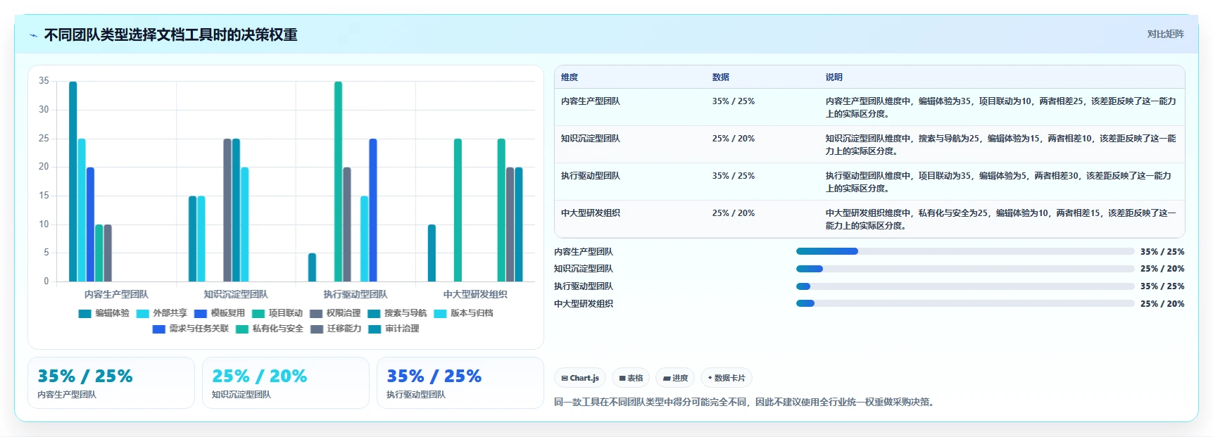Click the 知识沉淀型团队 x-axis label
This screenshot has width=1213, height=437.
(x=236, y=294)
